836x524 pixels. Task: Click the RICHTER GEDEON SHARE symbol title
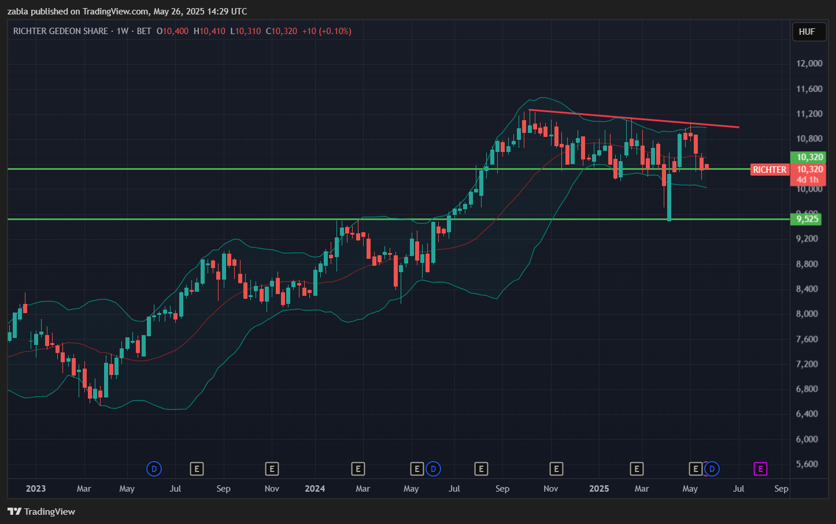(x=61, y=31)
